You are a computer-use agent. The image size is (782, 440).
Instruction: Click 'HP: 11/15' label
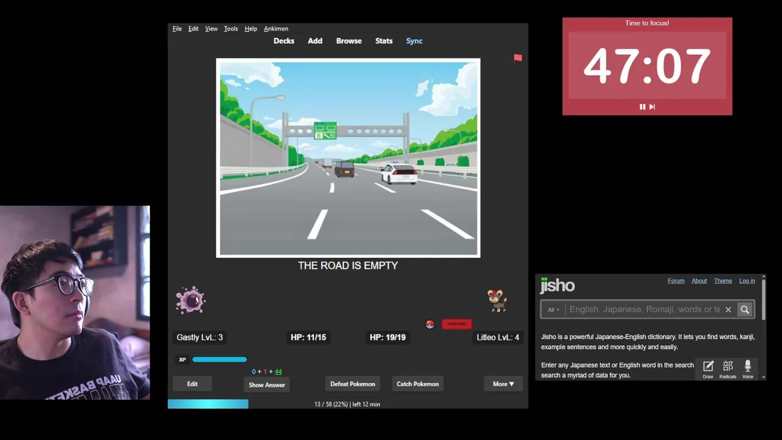coord(309,337)
